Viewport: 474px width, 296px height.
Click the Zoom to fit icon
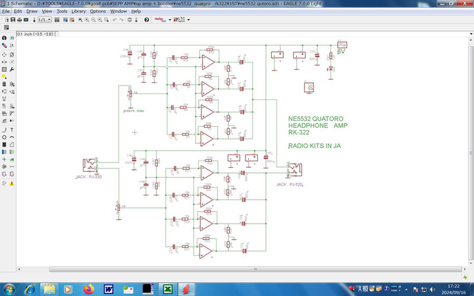80,20
